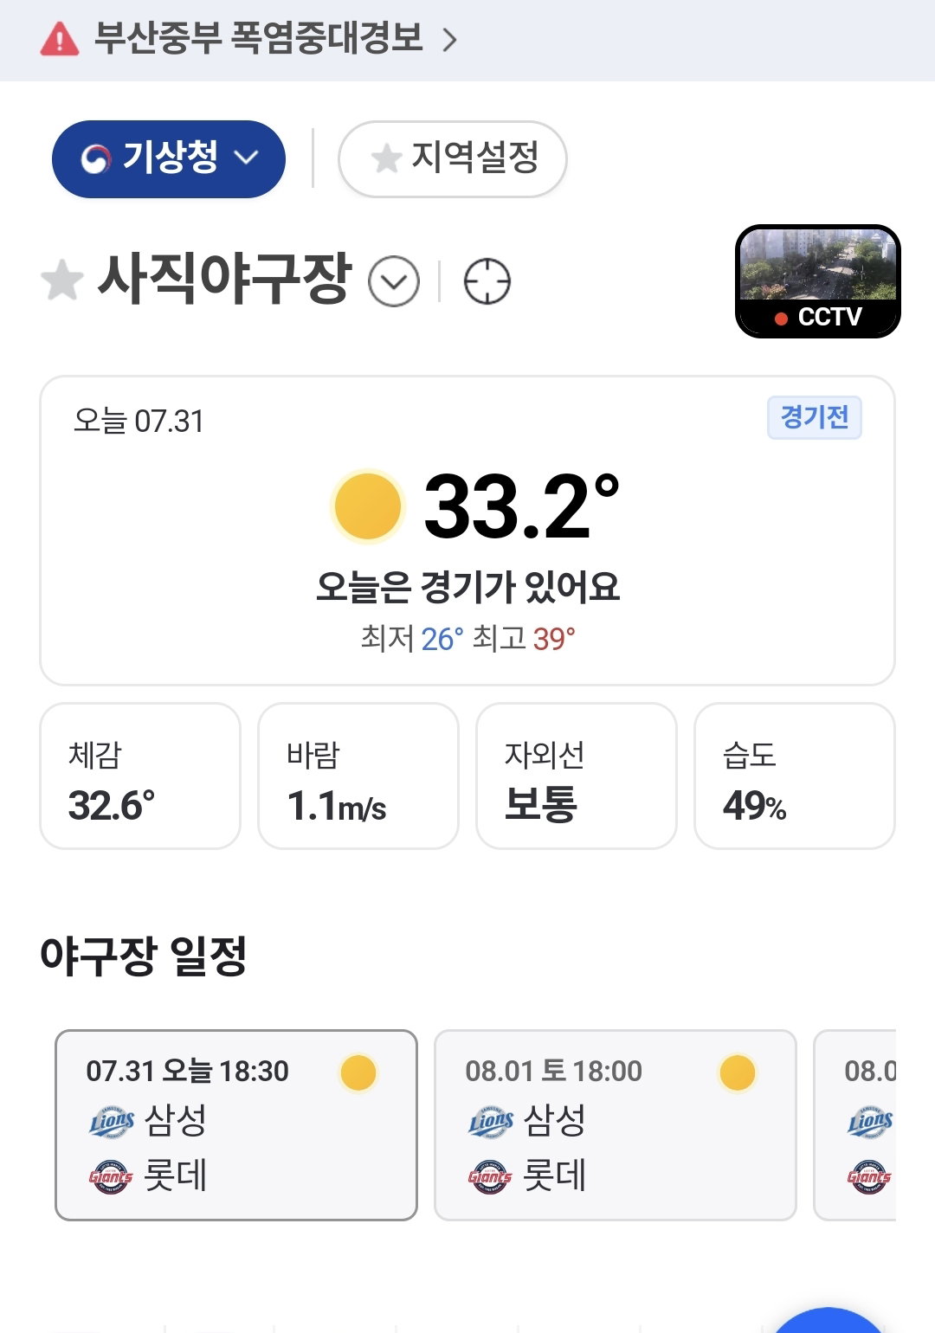This screenshot has height=1333, width=935.
Task: Tap the Giants logo in today's game card
Action: point(111,1177)
